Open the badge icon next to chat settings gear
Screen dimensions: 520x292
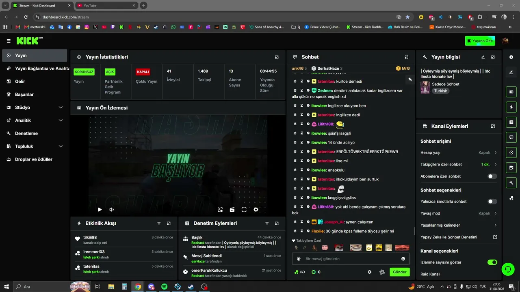[382, 272]
